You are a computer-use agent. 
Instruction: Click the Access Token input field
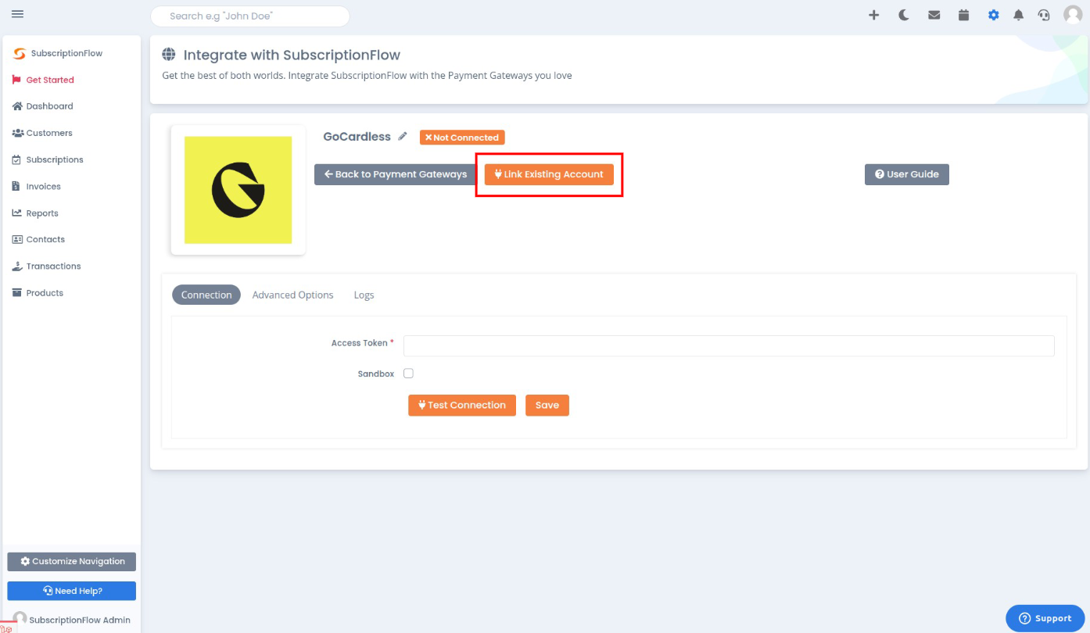[x=729, y=345]
